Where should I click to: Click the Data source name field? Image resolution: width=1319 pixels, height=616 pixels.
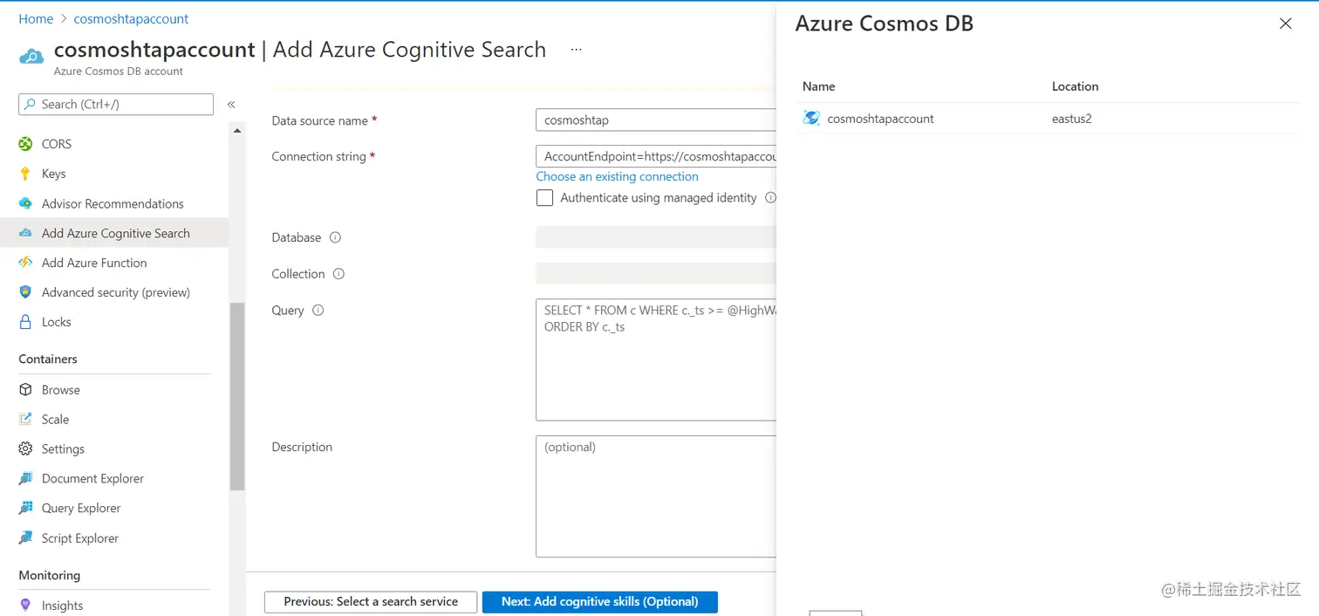(x=654, y=120)
